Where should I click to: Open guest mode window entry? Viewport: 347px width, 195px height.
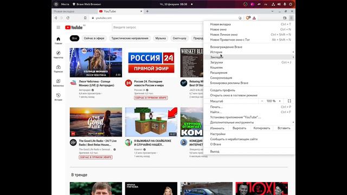coord(249,95)
